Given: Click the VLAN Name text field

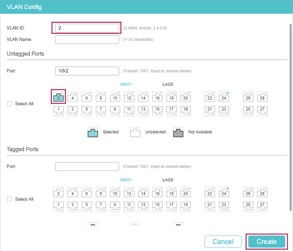Looking at the screenshot, I should [x=87, y=39].
